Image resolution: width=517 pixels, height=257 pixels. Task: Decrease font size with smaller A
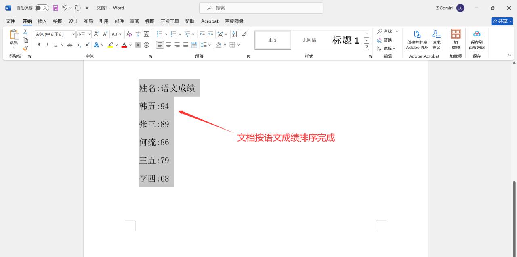pos(105,34)
